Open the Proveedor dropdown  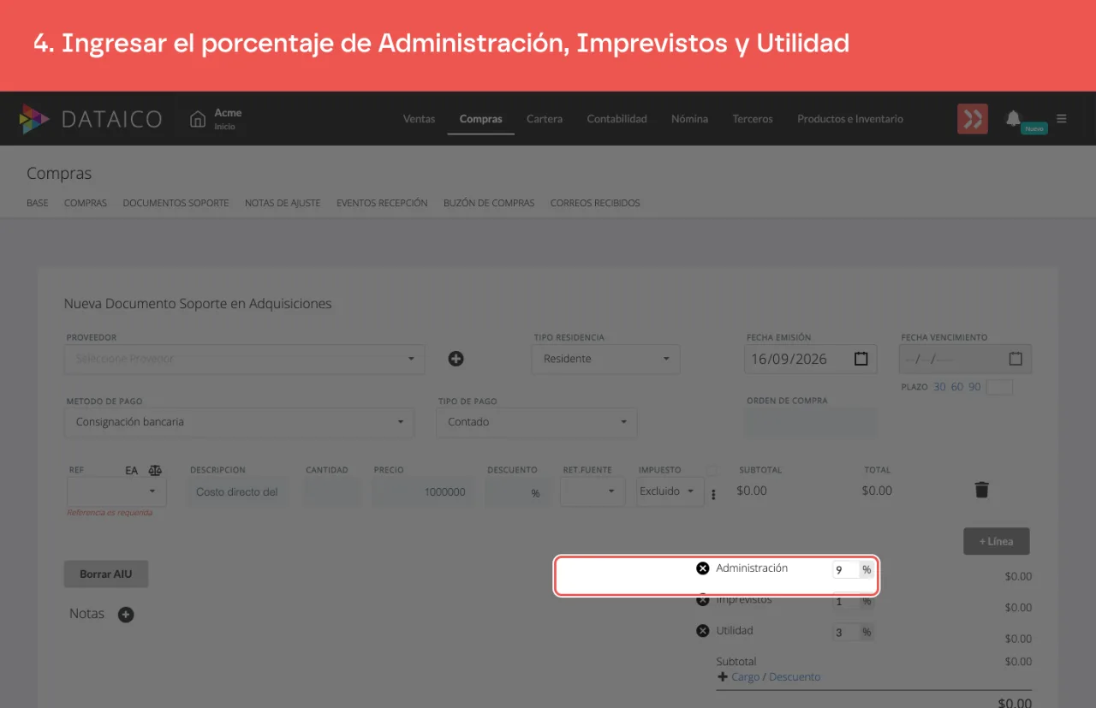point(245,359)
